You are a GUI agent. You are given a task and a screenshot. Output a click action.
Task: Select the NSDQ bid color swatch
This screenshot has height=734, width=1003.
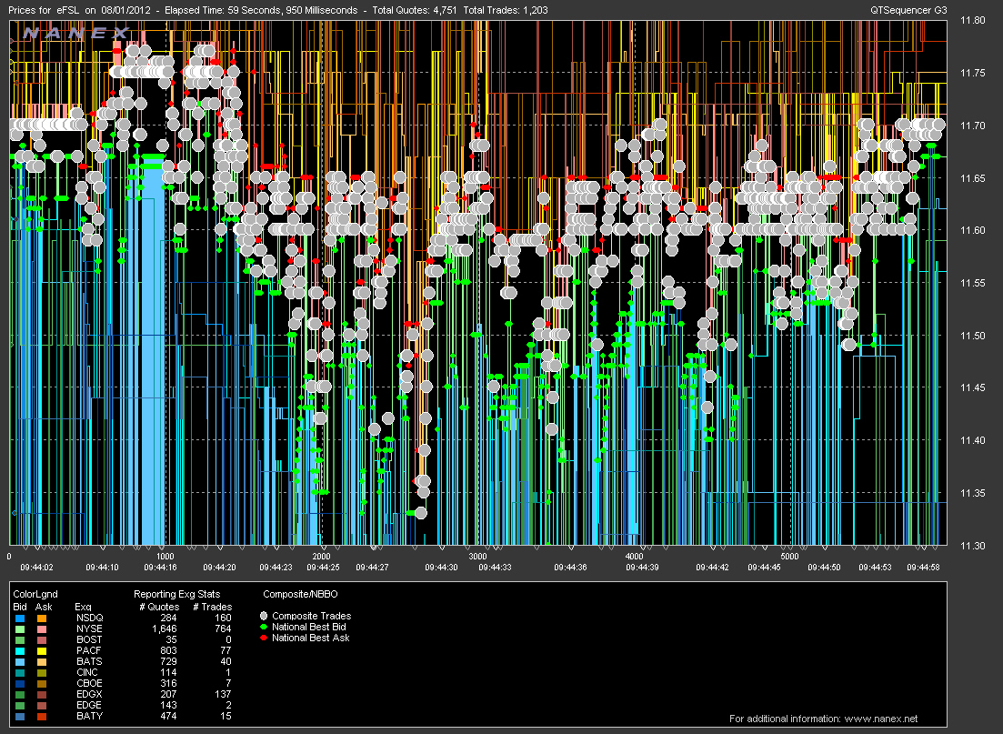click(x=20, y=618)
